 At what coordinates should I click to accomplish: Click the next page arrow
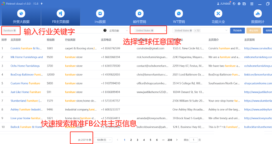pos(177,140)
